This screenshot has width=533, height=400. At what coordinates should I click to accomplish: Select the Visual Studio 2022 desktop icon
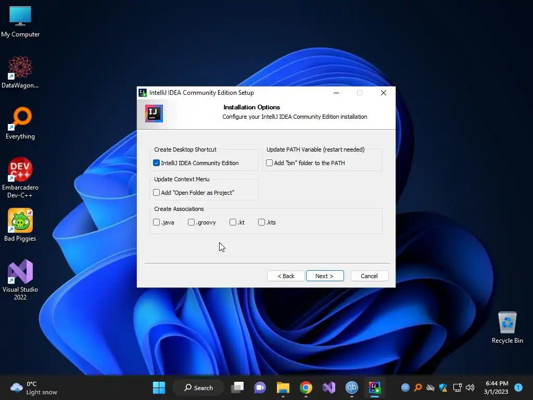point(20,280)
